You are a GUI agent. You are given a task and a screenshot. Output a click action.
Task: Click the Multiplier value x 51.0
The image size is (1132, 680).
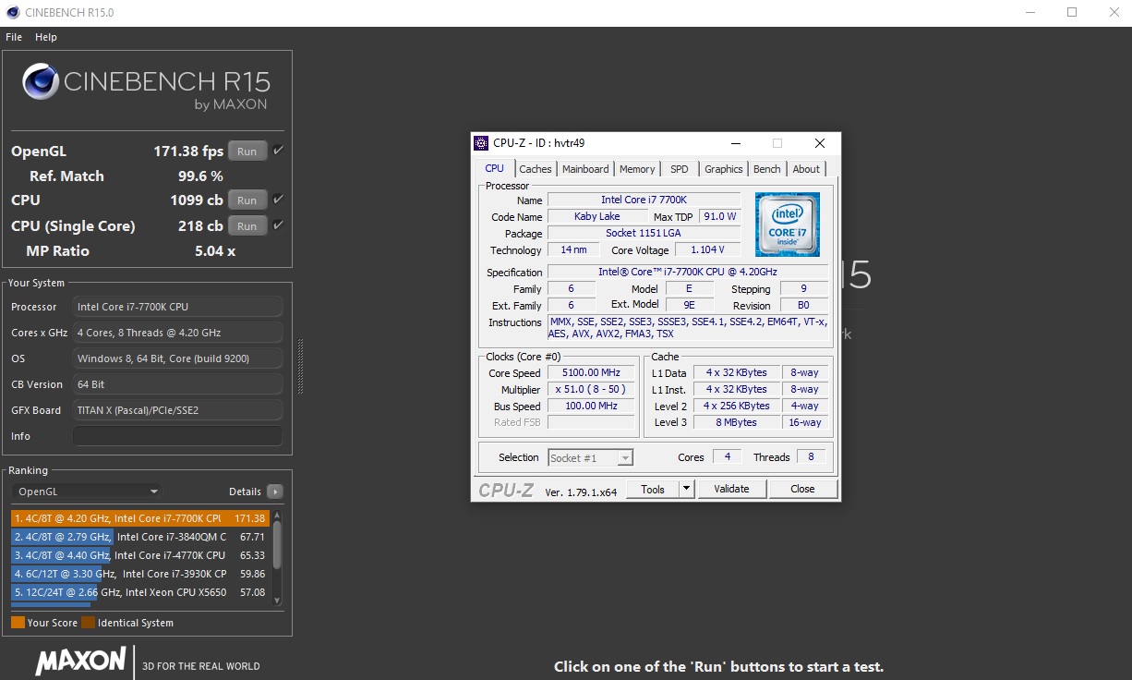pyautogui.click(x=591, y=390)
